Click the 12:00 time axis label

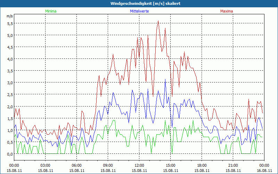pyautogui.click(x=139, y=166)
